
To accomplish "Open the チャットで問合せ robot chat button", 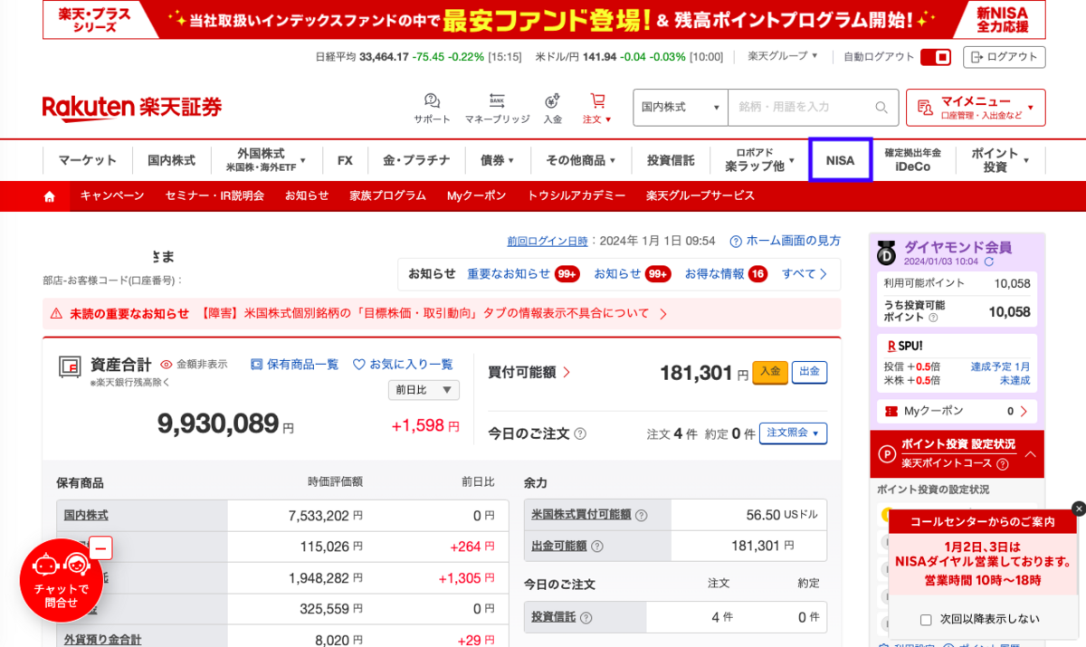I will (61, 580).
